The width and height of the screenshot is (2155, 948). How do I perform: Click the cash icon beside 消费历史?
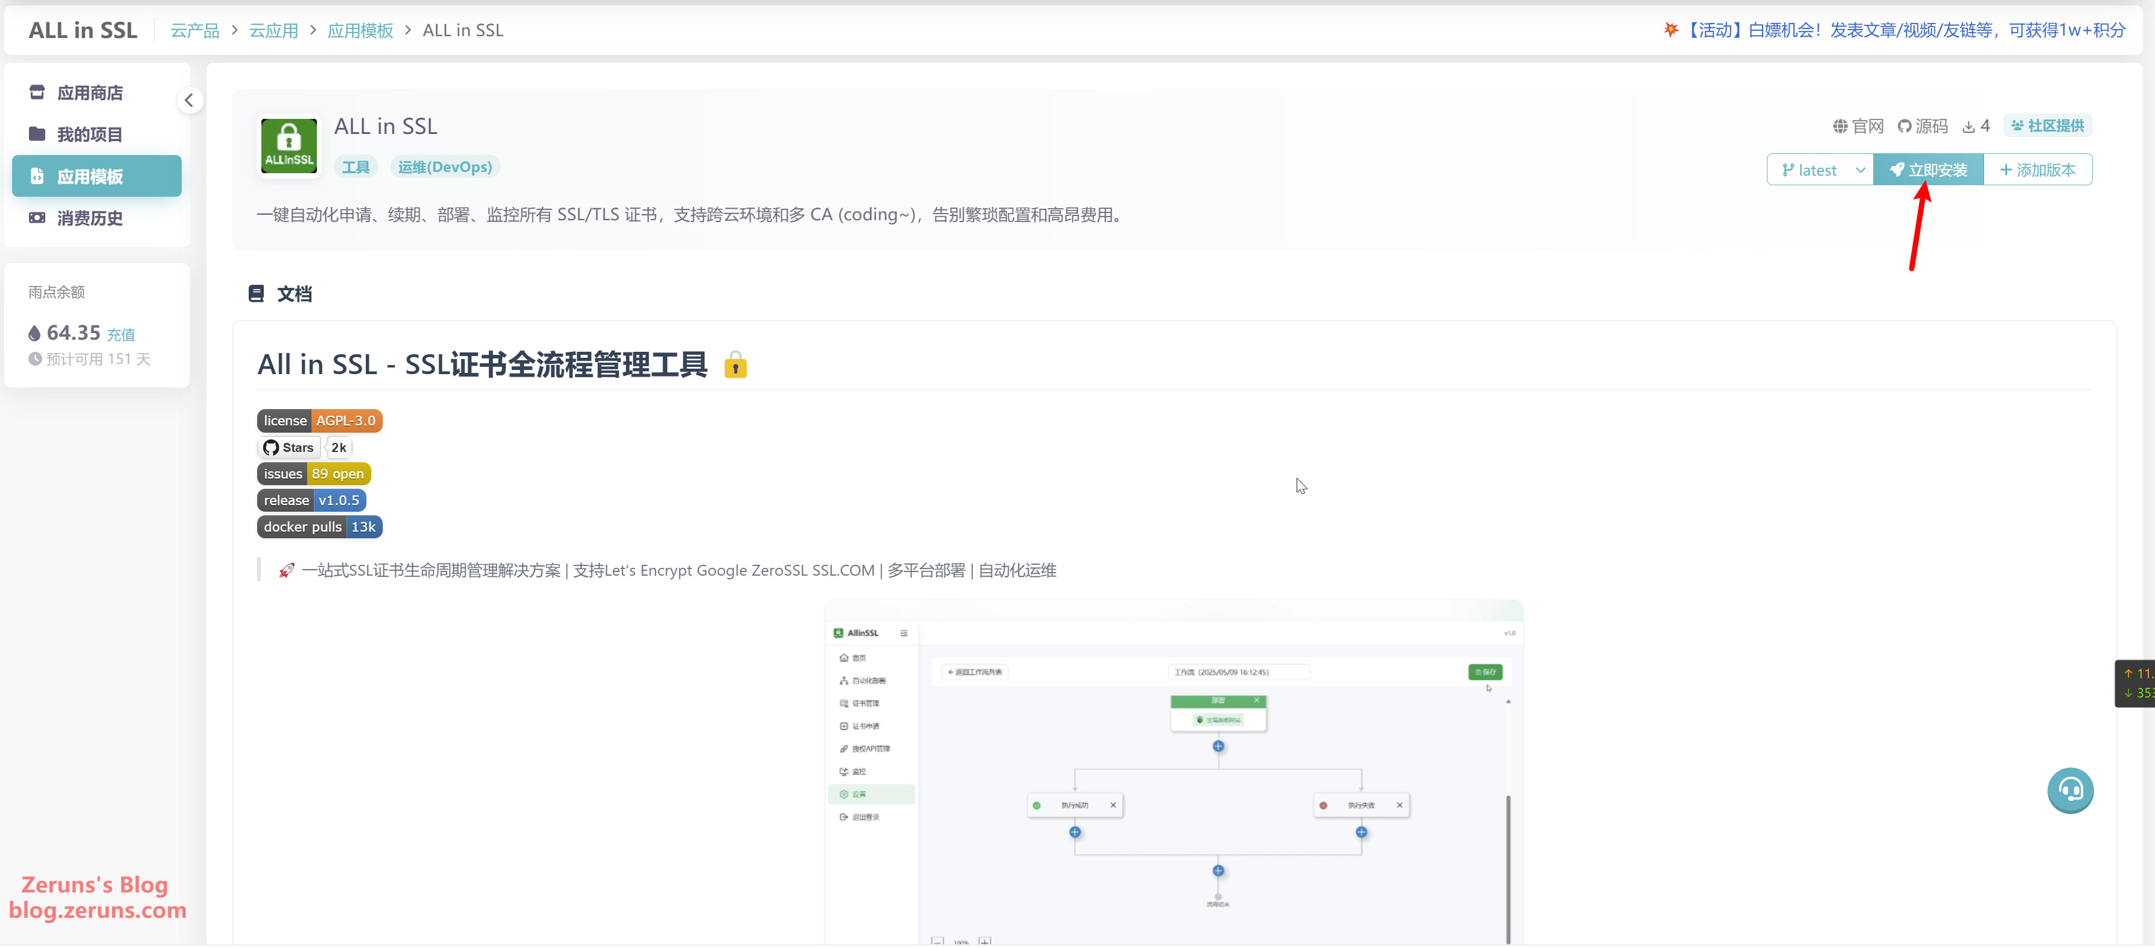click(x=37, y=217)
